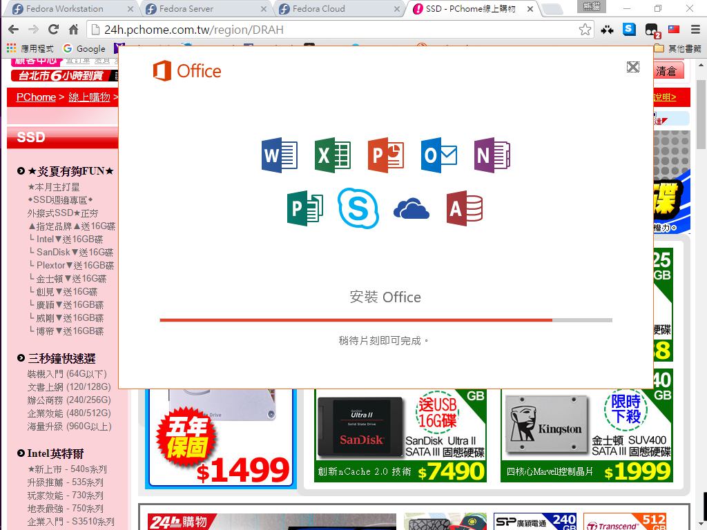
Task: Open a new tab button
Action: click(552, 8)
